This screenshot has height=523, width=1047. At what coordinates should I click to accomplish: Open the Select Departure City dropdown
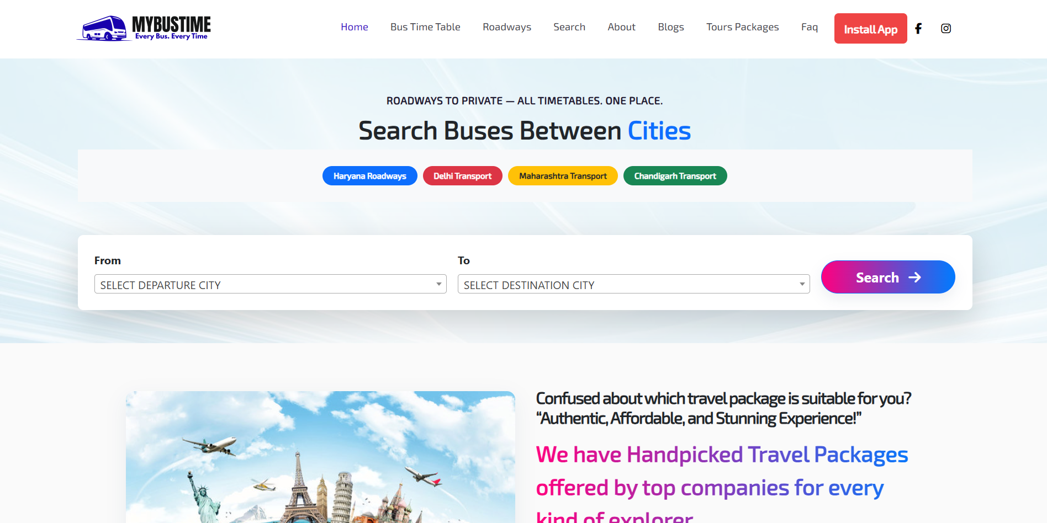point(271,284)
